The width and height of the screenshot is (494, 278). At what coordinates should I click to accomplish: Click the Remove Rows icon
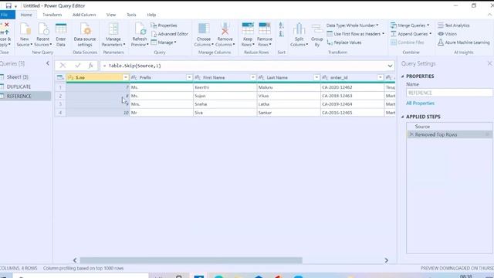tap(265, 29)
